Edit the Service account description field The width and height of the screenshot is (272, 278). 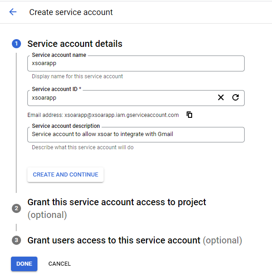(x=136, y=135)
